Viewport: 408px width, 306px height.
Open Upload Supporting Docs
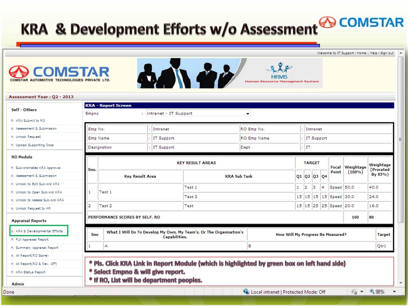[x=34, y=145]
